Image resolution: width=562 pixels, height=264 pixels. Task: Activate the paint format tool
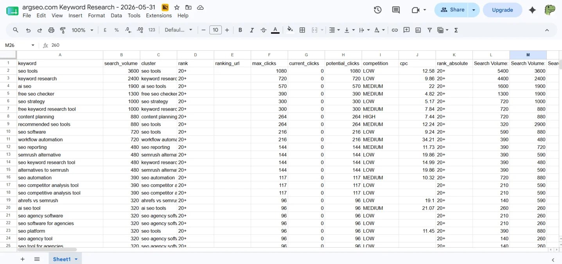coord(63,30)
